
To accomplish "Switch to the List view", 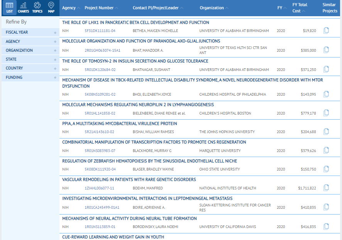I will pyautogui.click(x=9, y=8).
